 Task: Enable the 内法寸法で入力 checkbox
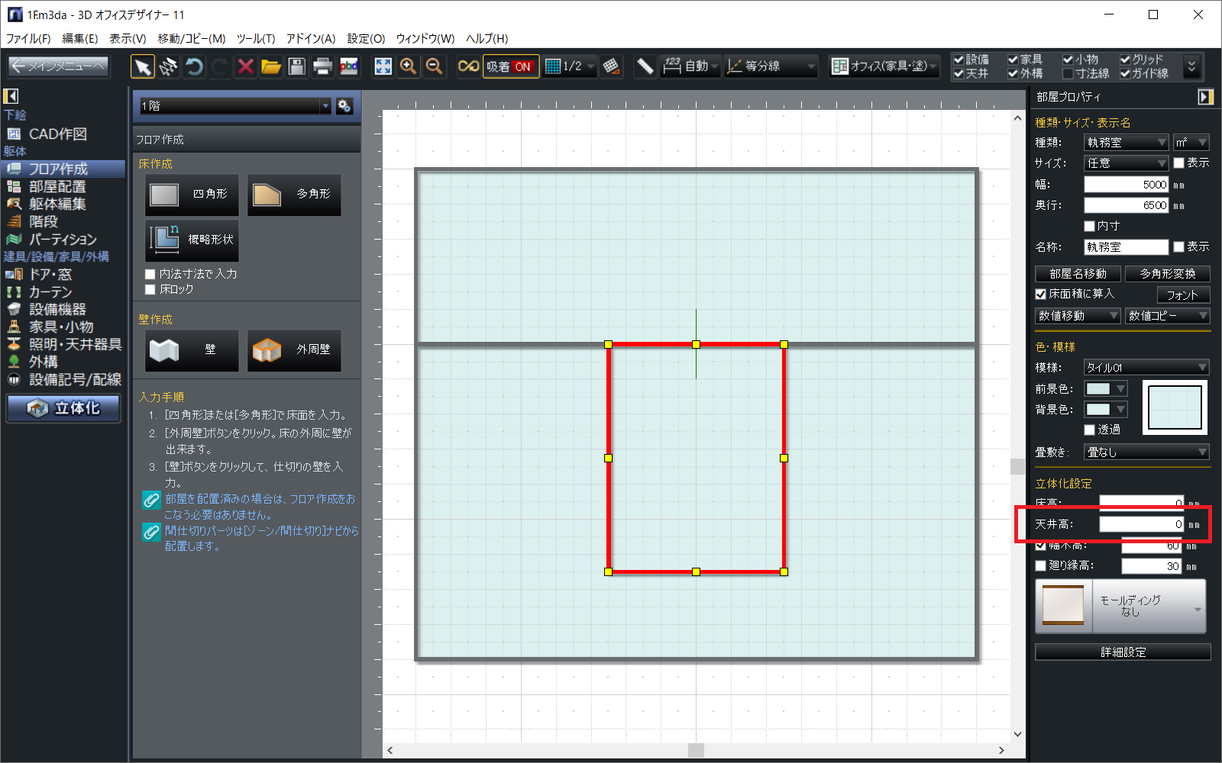[x=150, y=274]
